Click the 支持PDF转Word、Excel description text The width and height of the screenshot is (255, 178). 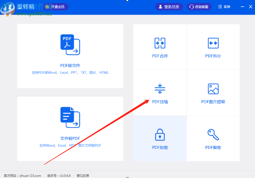click(x=70, y=73)
